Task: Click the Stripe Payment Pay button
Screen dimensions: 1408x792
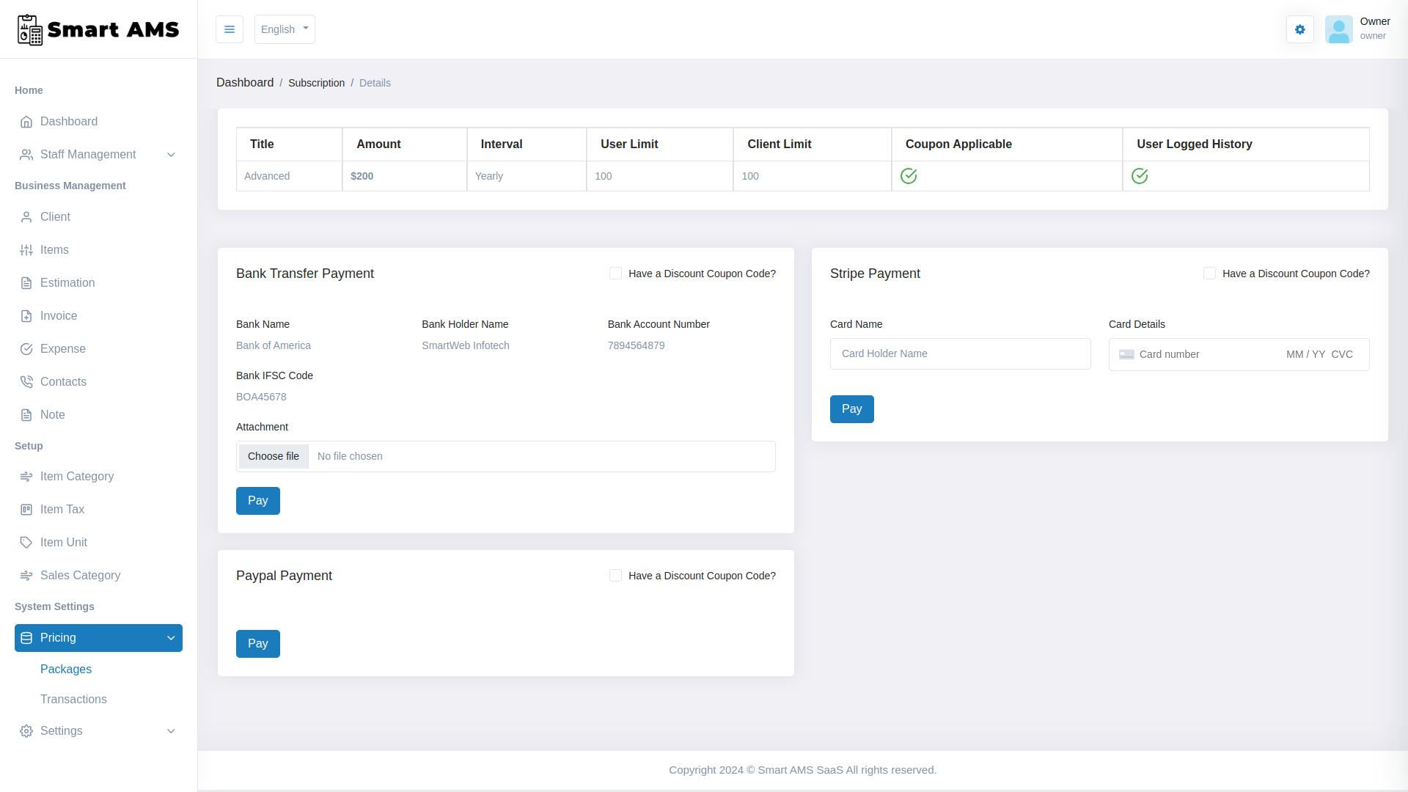Action: click(x=851, y=408)
